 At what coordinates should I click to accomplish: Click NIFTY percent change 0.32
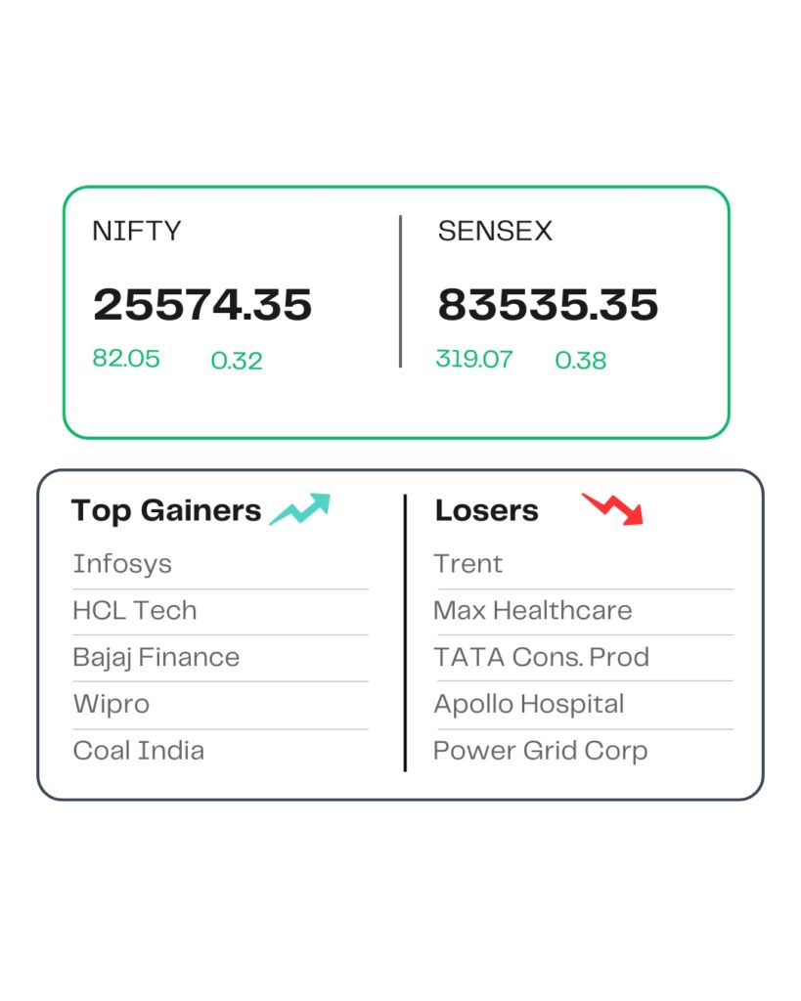(237, 361)
